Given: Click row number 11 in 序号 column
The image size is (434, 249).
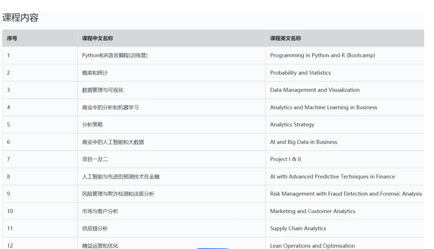Looking at the screenshot, I should (x=10, y=228).
